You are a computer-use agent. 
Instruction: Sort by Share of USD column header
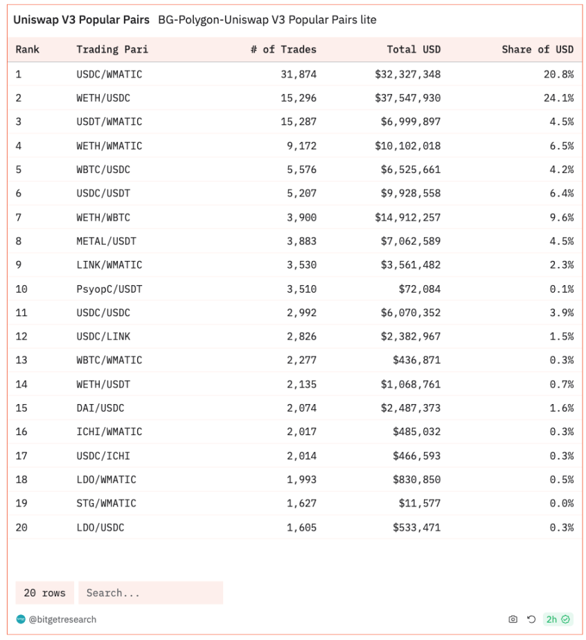pyautogui.click(x=538, y=49)
